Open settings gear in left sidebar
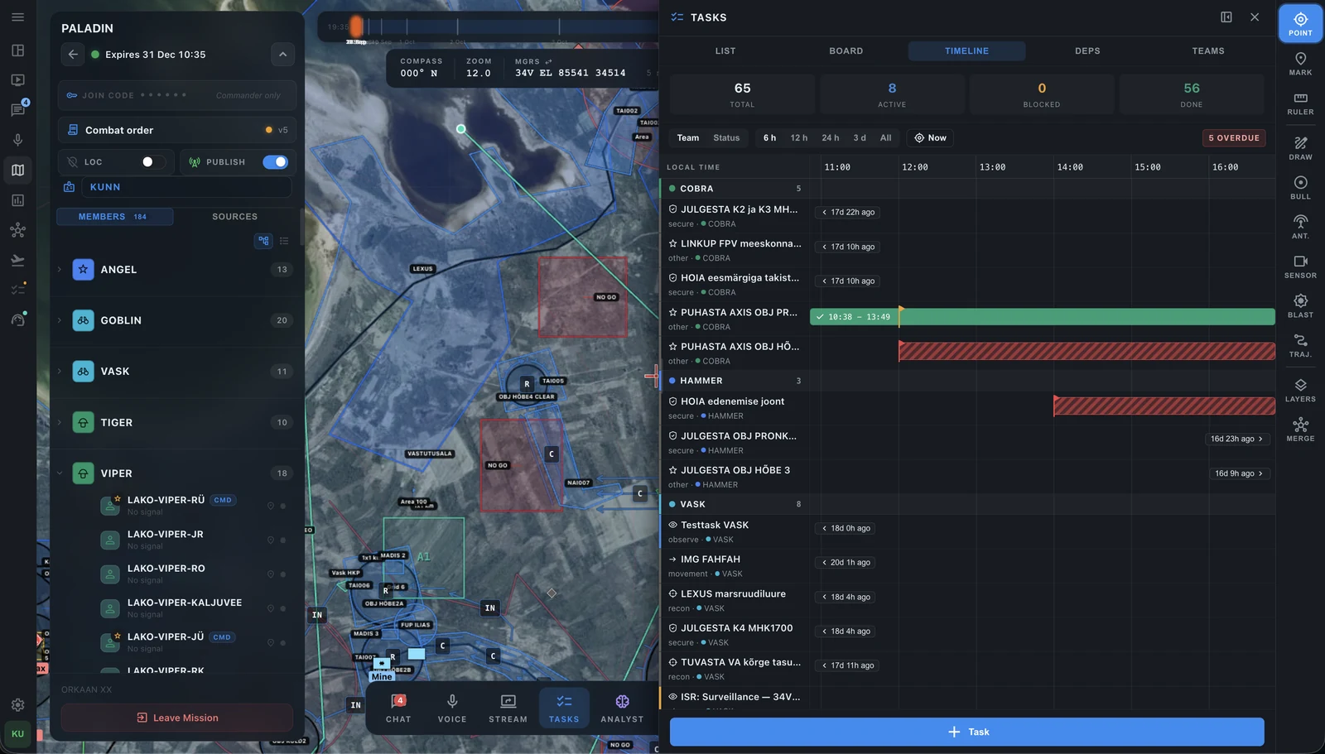1325x754 pixels. pyautogui.click(x=17, y=705)
